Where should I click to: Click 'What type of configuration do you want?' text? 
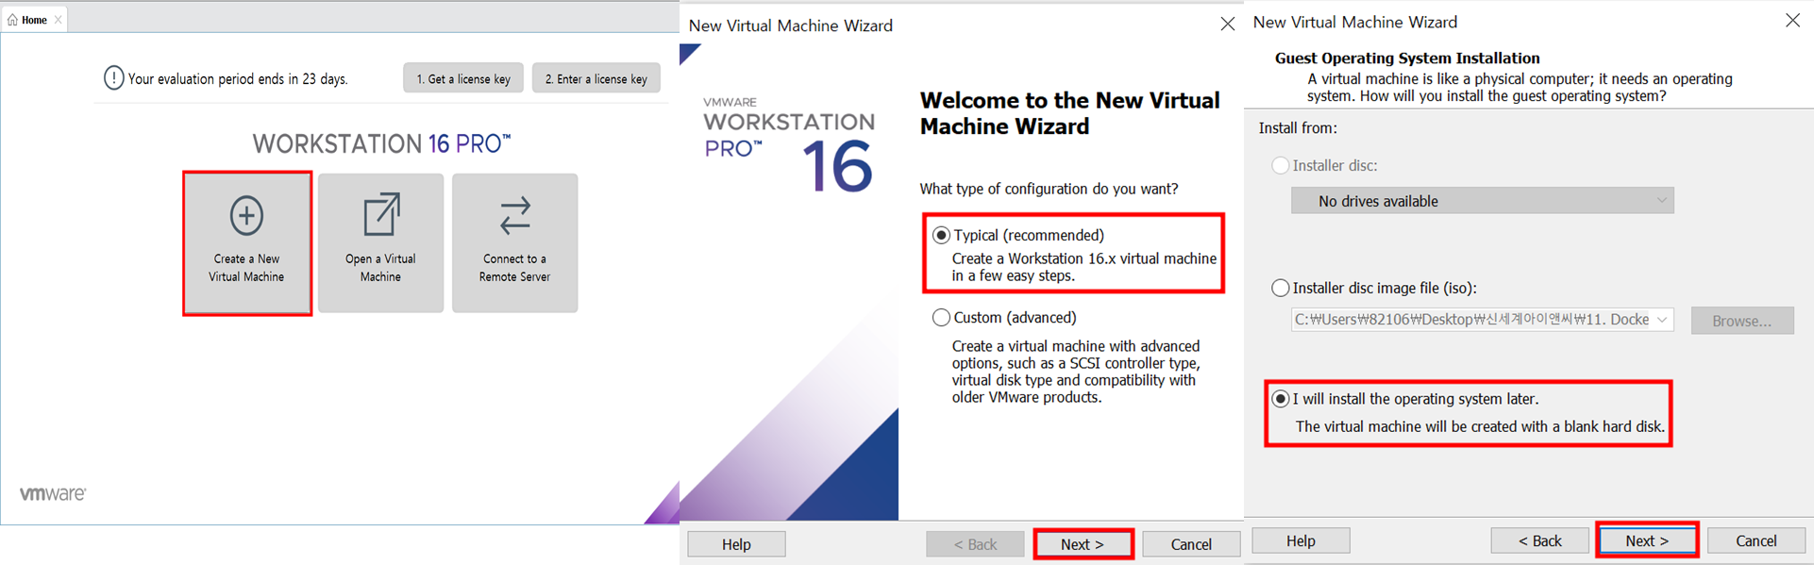(x=1049, y=189)
